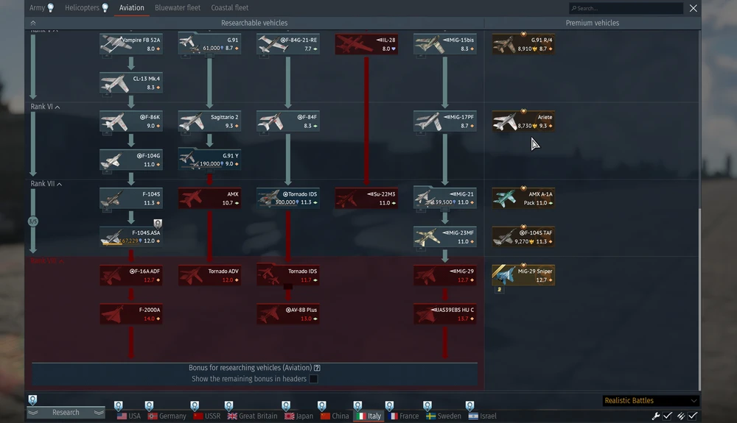Click the Research button
The image size is (737, 423).
coord(66,413)
